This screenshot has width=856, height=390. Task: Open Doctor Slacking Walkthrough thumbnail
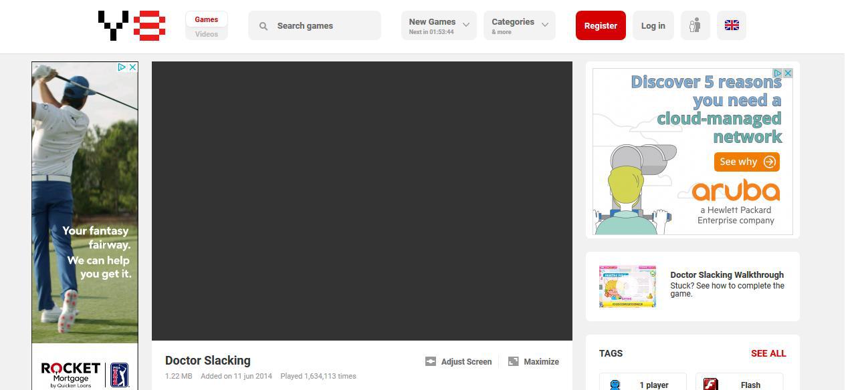tap(627, 286)
